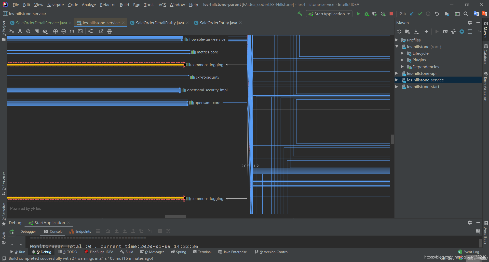Open diagram visibility eye dropdown
The width and height of the screenshot is (489, 262).
pos(45,31)
